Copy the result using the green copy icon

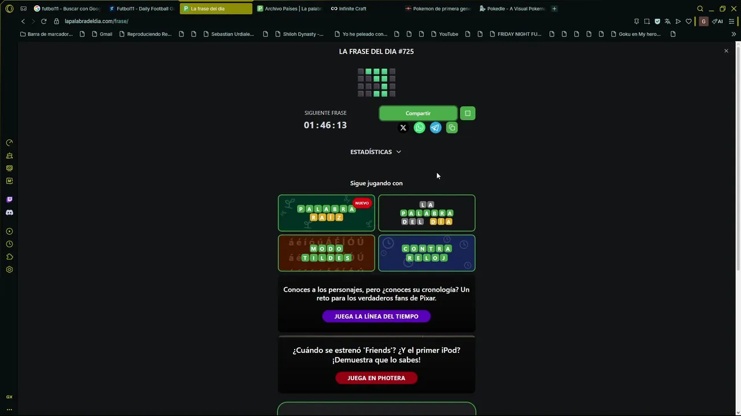click(x=452, y=128)
